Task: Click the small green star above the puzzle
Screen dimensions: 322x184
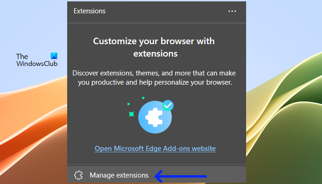Action: coord(143,98)
